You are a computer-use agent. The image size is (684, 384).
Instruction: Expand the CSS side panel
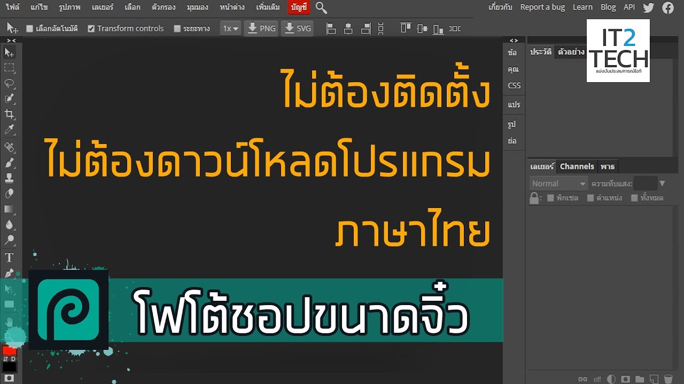[x=514, y=85]
